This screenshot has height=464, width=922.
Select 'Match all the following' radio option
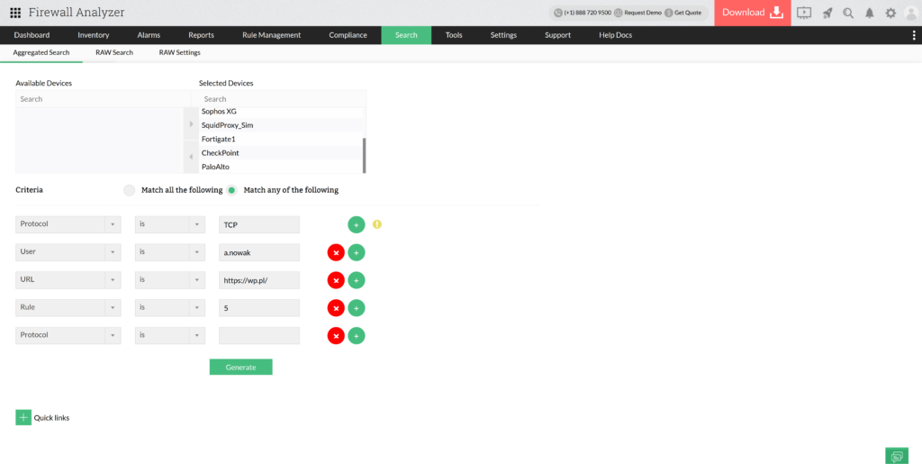tap(130, 190)
